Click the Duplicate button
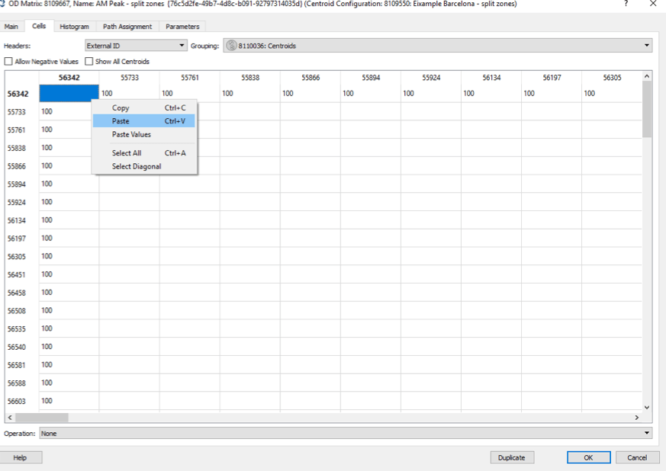Viewport: 666px width, 471px height. [x=512, y=457]
